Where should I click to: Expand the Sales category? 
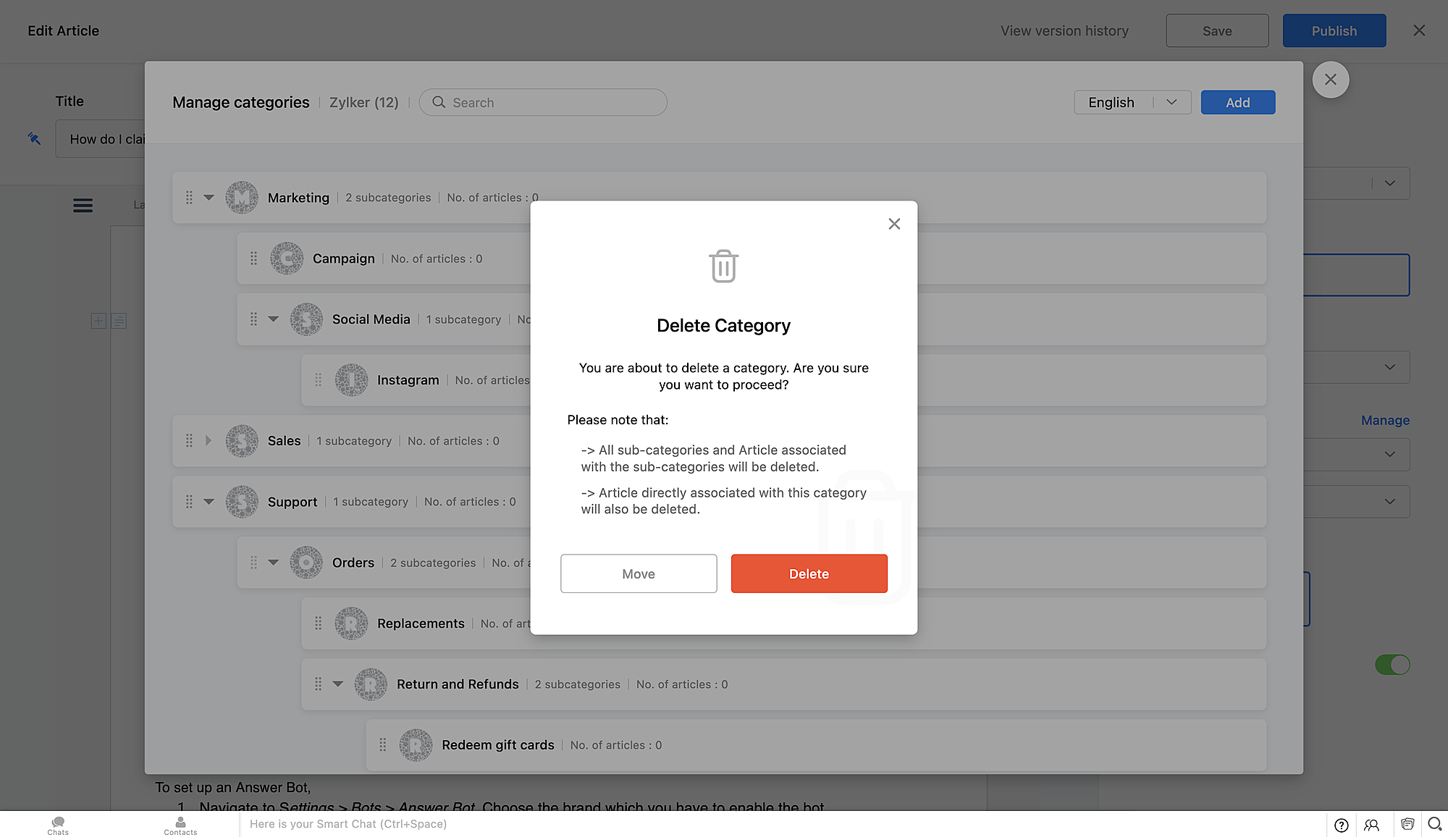click(x=209, y=441)
